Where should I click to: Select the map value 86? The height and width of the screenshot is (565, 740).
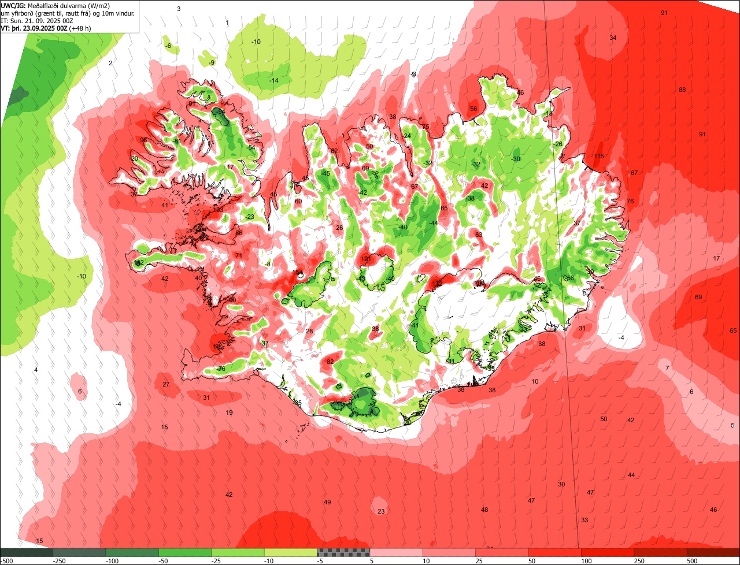[x=239, y=233]
